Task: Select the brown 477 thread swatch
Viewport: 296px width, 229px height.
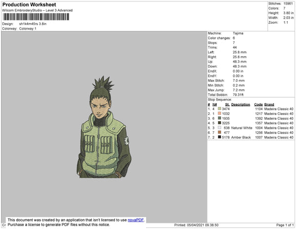Action: tap(220, 132)
